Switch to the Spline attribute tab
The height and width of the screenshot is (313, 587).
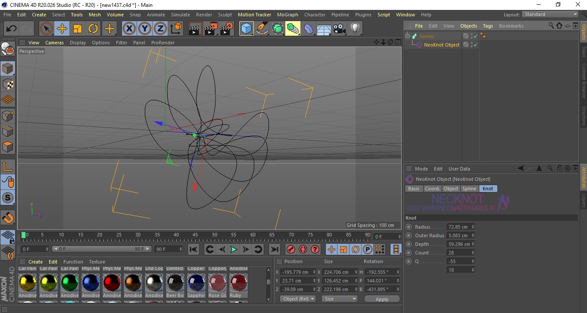click(x=469, y=189)
